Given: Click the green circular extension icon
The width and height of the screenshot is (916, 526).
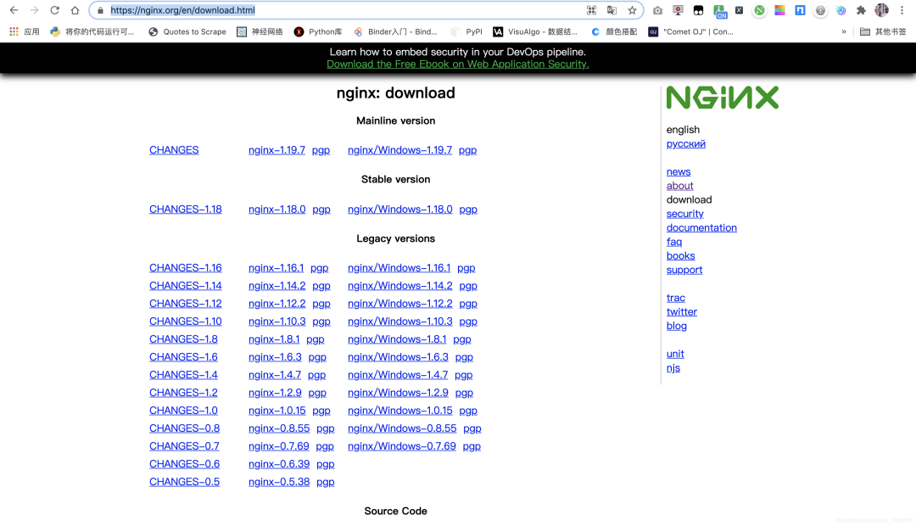Looking at the screenshot, I should (x=759, y=10).
